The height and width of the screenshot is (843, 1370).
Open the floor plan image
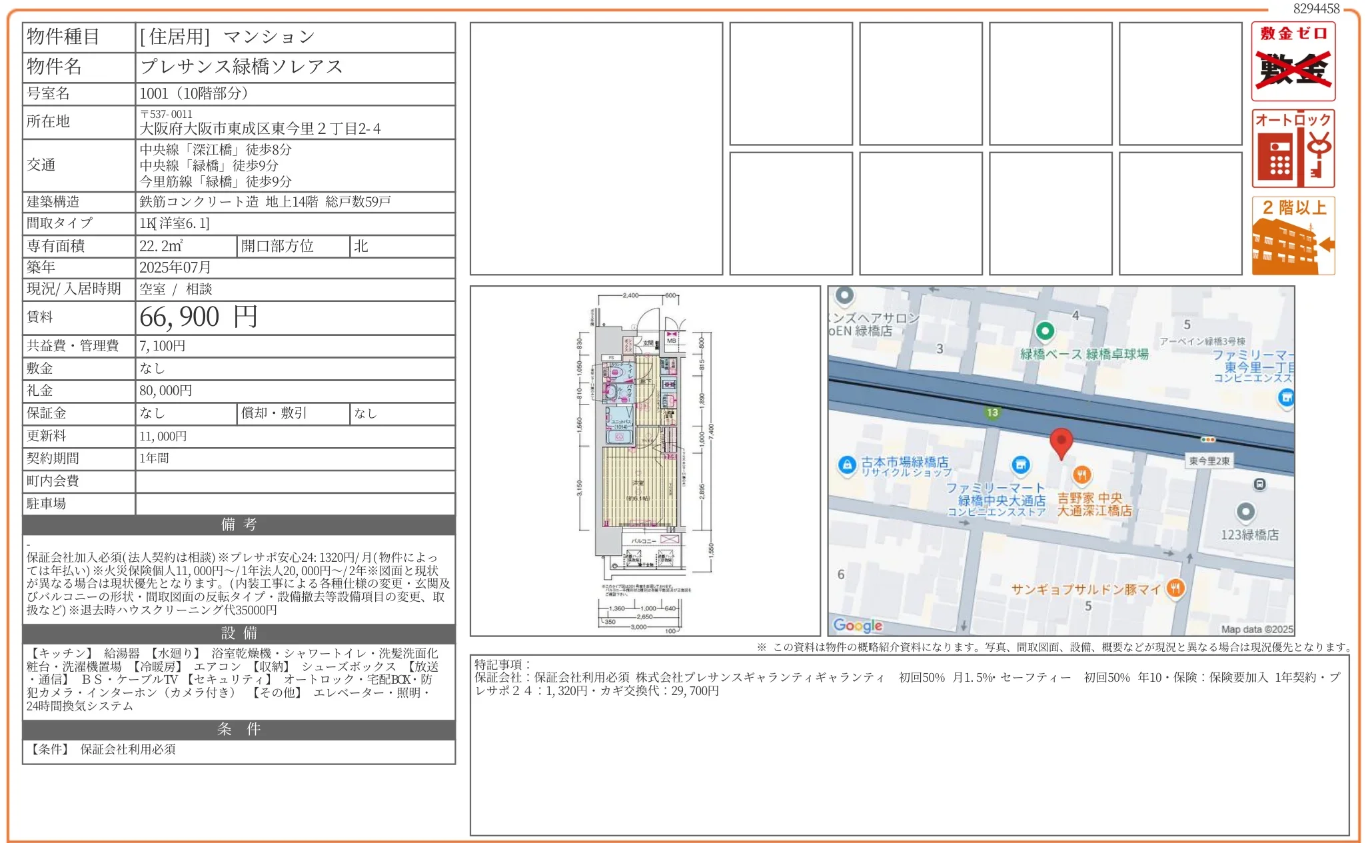tap(644, 461)
